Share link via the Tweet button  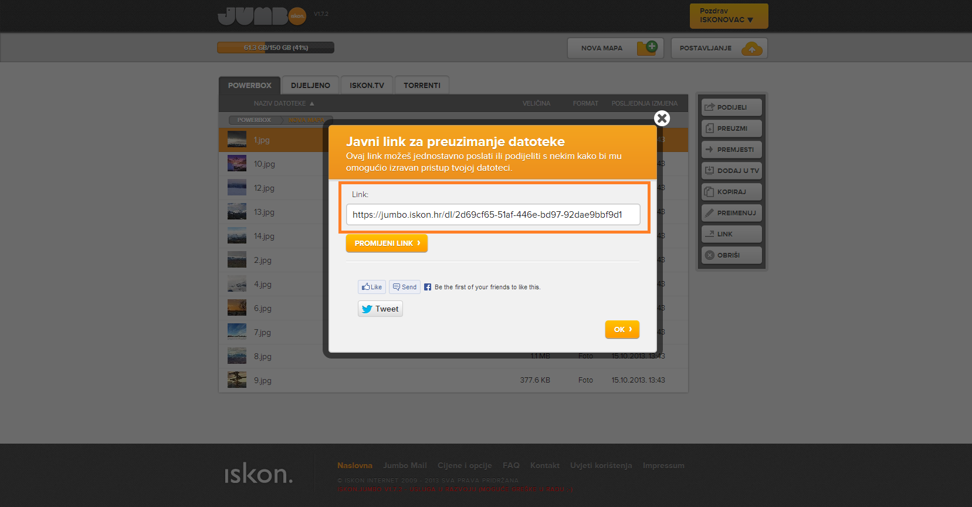coord(380,309)
